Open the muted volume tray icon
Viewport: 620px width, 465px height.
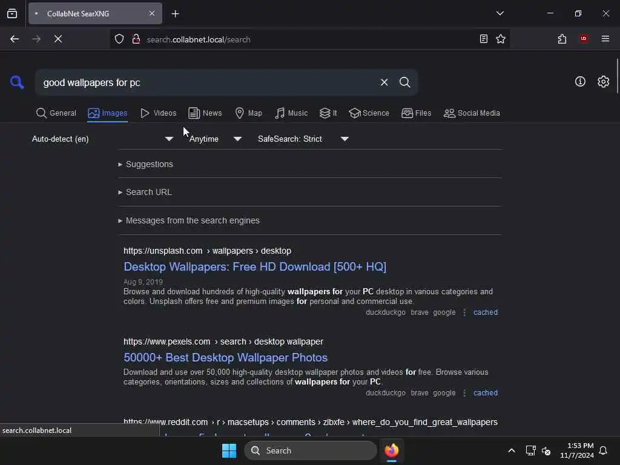(546, 450)
